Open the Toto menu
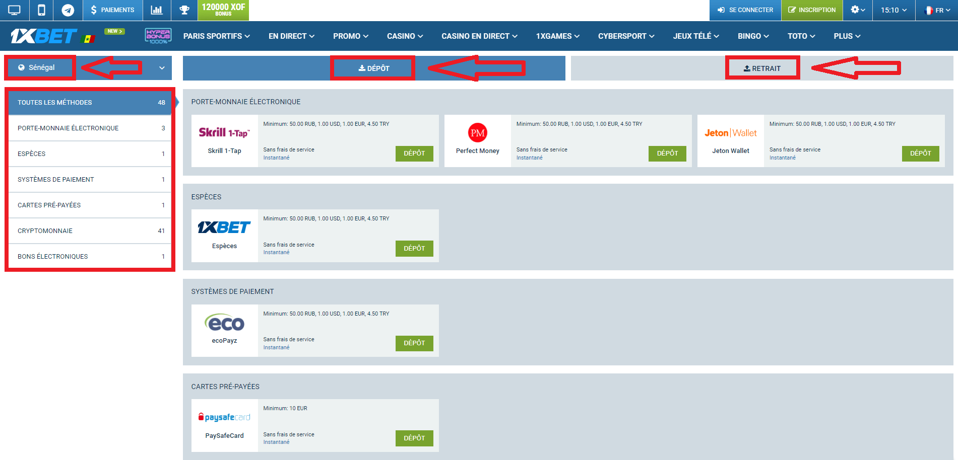This screenshot has height=460, width=958. pyautogui.click(x=801, y=36)
